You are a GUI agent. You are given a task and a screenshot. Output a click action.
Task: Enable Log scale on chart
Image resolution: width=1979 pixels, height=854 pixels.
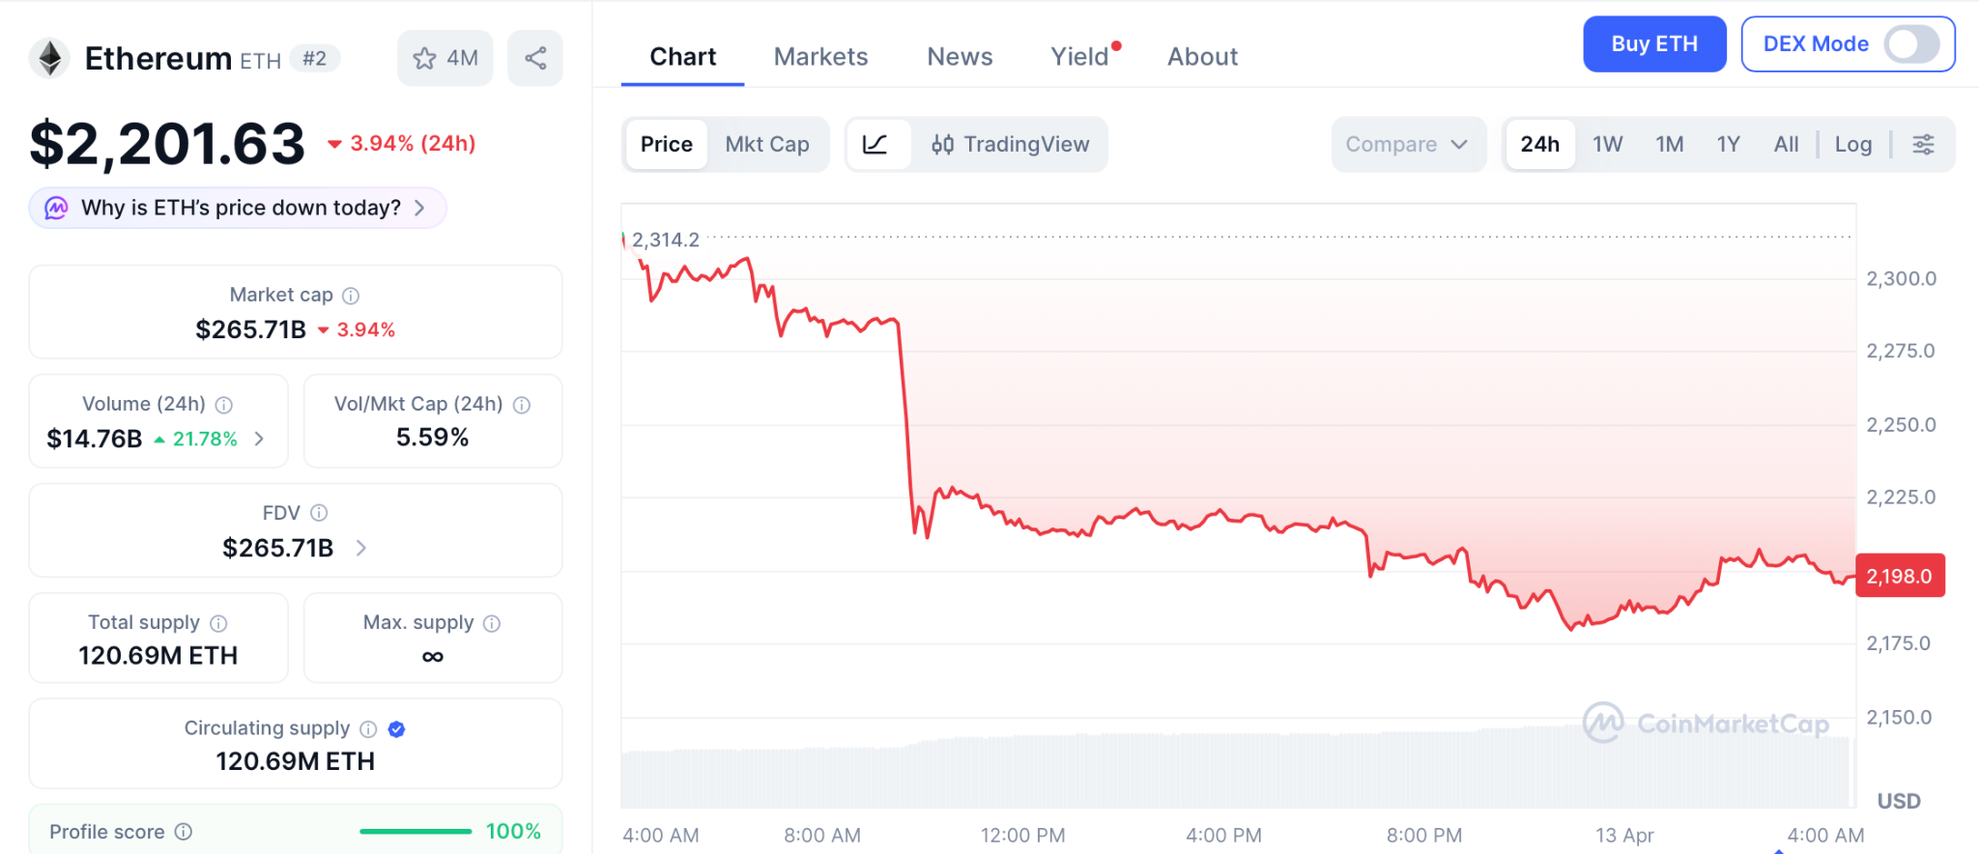1852,145
